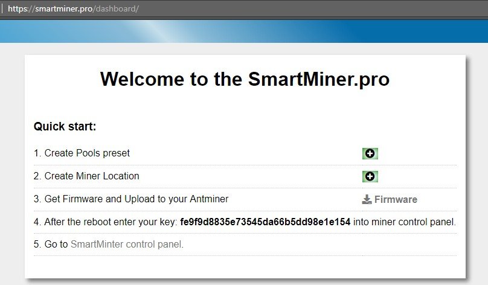Click the gray page margin beside the white card
488x285 pixels.
pos(12,165)
